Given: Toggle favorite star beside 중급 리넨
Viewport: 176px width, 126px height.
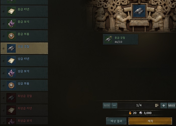Looking at the screenshot, I should 4,11.
